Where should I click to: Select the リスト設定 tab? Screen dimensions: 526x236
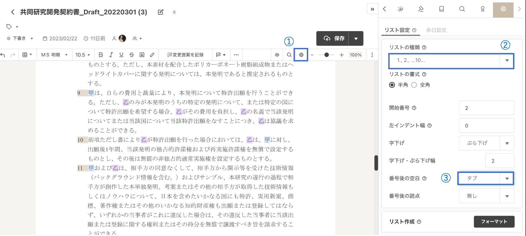397,30
